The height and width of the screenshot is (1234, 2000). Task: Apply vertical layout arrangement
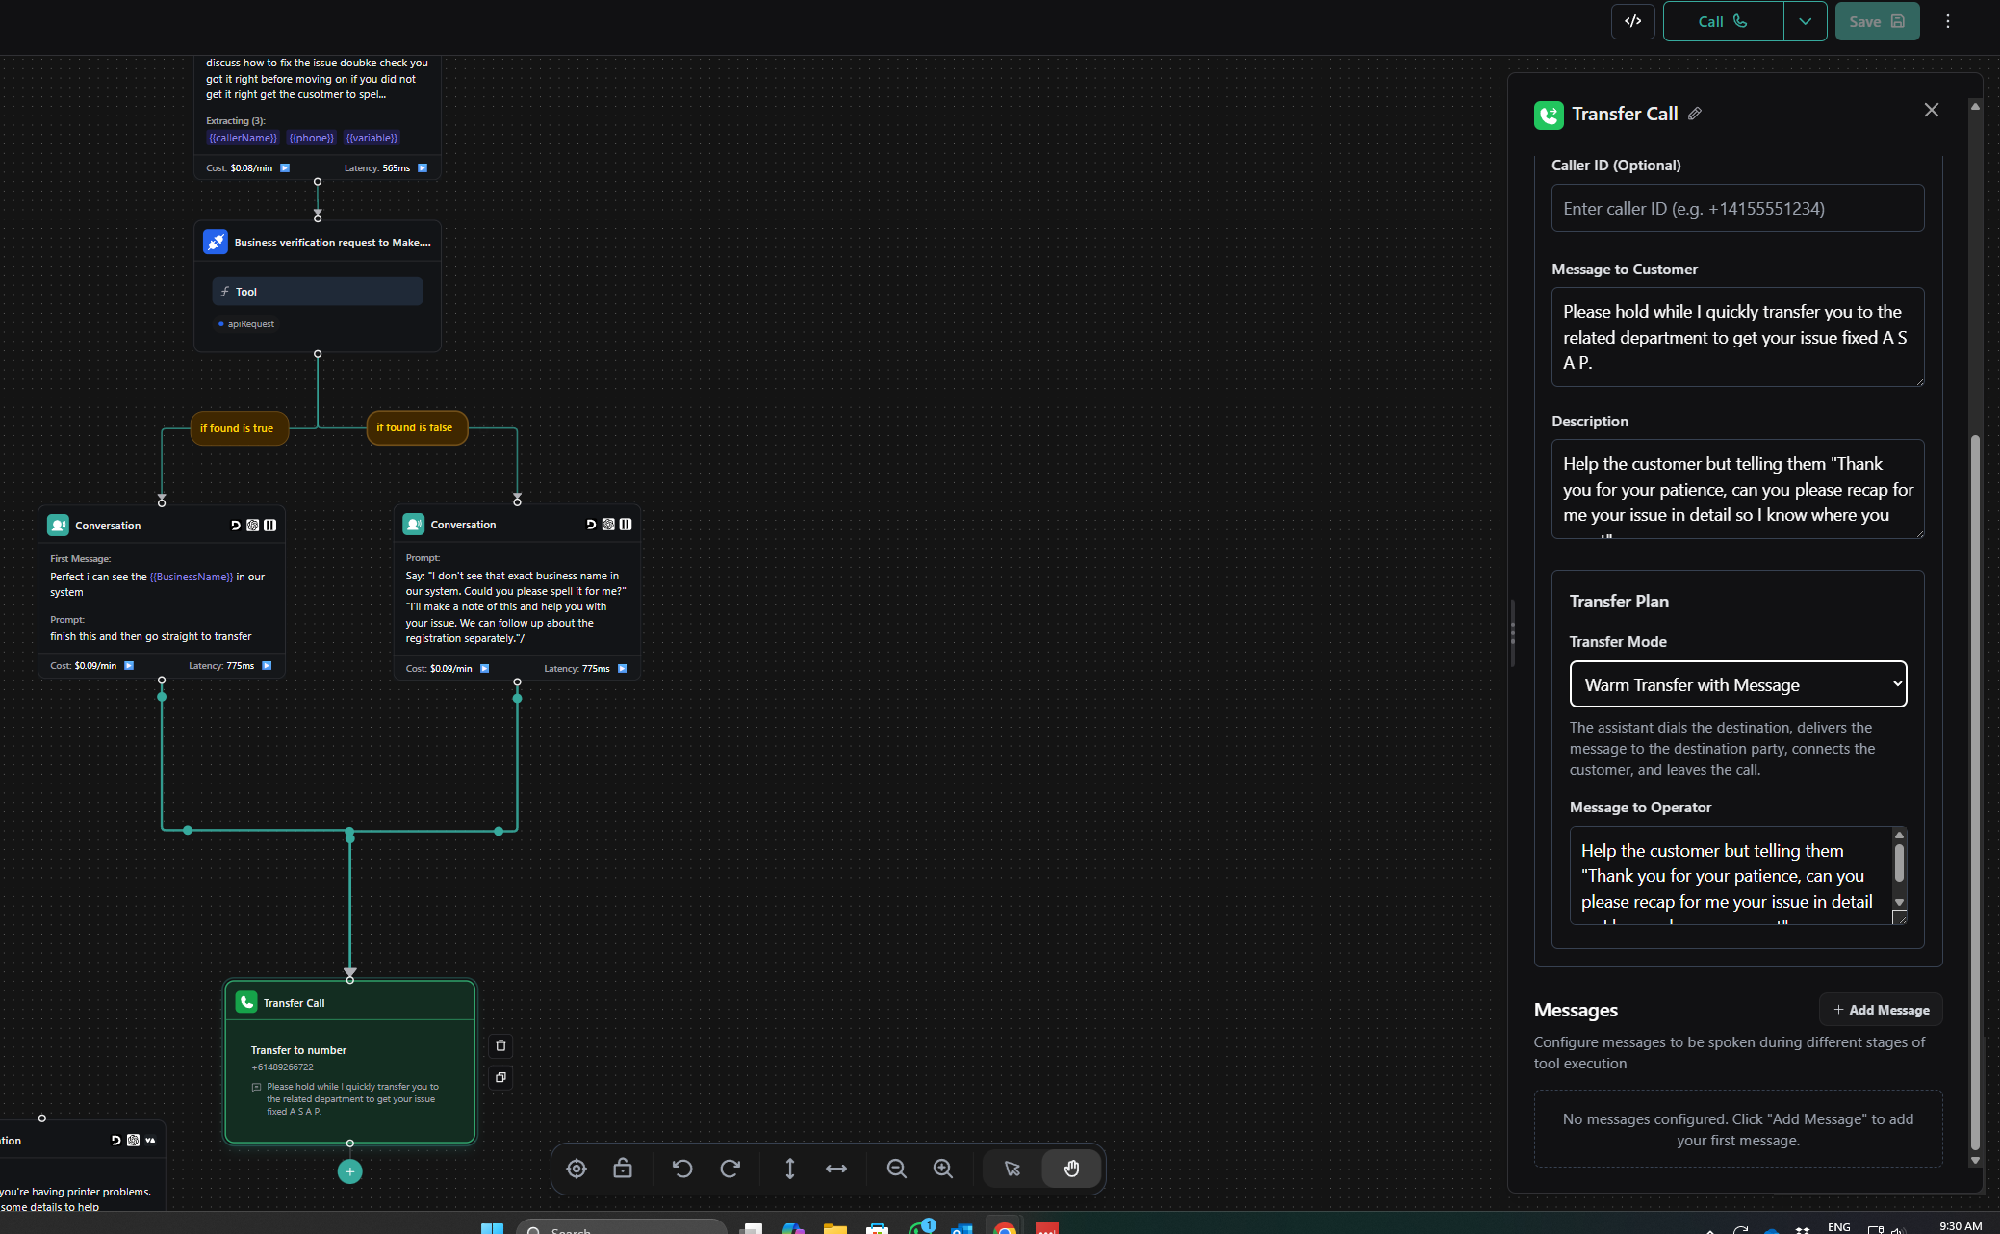(x=790, y=1169)
